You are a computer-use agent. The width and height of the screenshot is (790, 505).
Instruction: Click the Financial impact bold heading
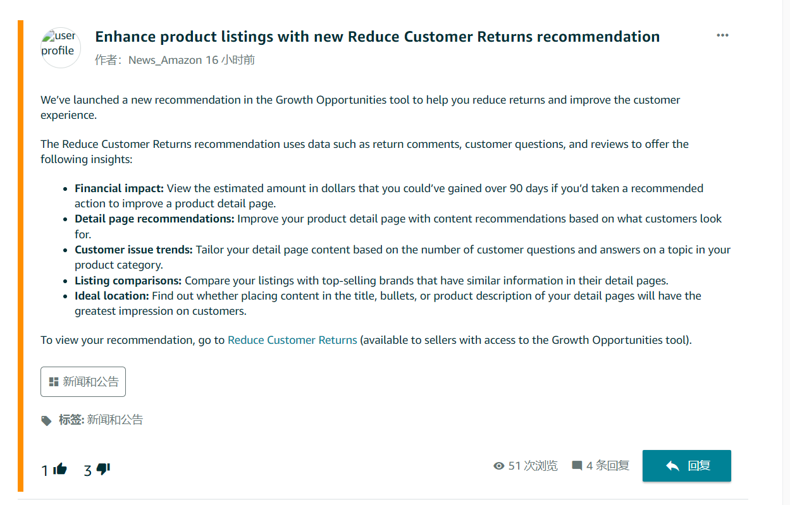coord(119,188)
